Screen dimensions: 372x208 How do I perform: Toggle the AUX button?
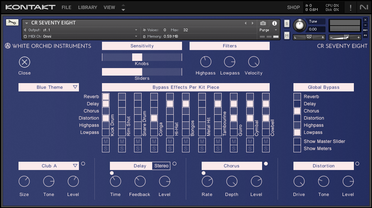(365, 30)
